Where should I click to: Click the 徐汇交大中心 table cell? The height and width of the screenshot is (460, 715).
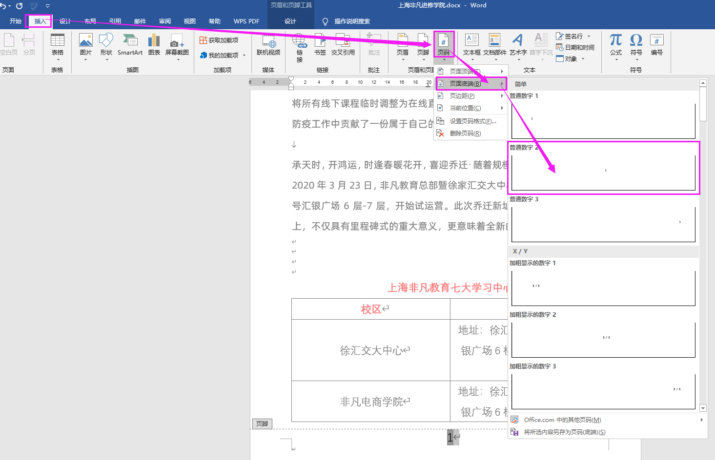tap(371, 350)
